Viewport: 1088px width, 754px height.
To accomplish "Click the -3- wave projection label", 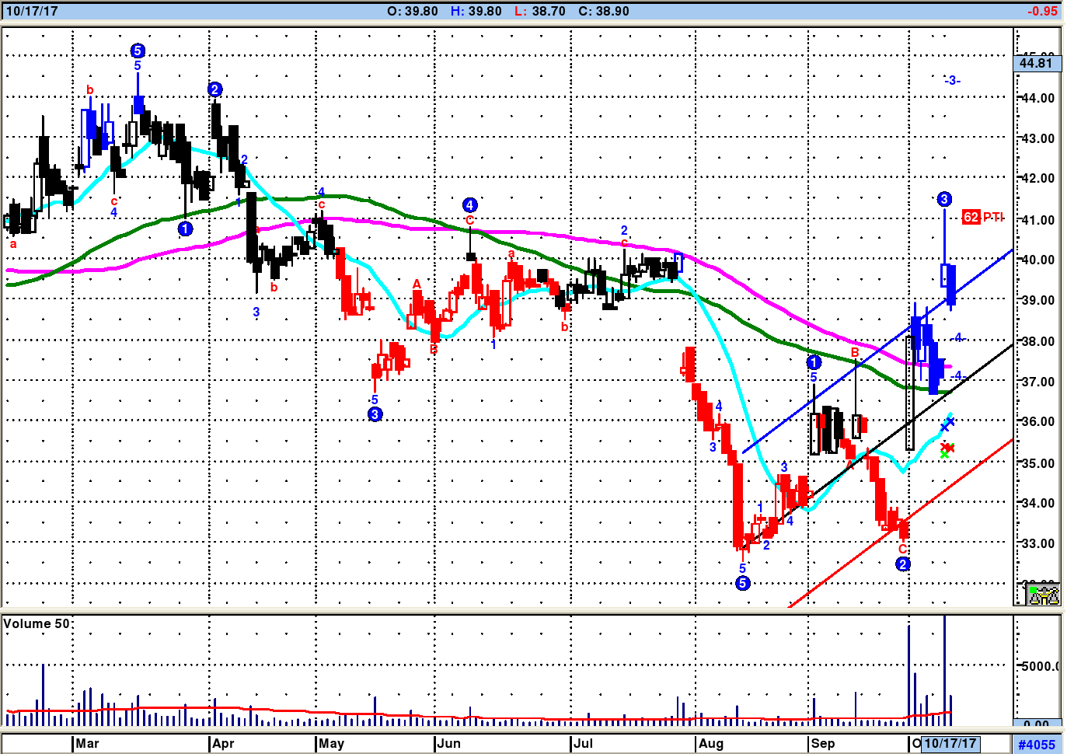I will (952, 80).
